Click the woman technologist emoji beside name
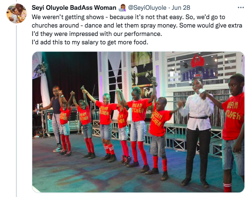The image size is (250, 197). click(x=122, y=8)
